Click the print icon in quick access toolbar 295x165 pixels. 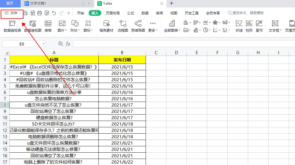[x=40, y=13]
